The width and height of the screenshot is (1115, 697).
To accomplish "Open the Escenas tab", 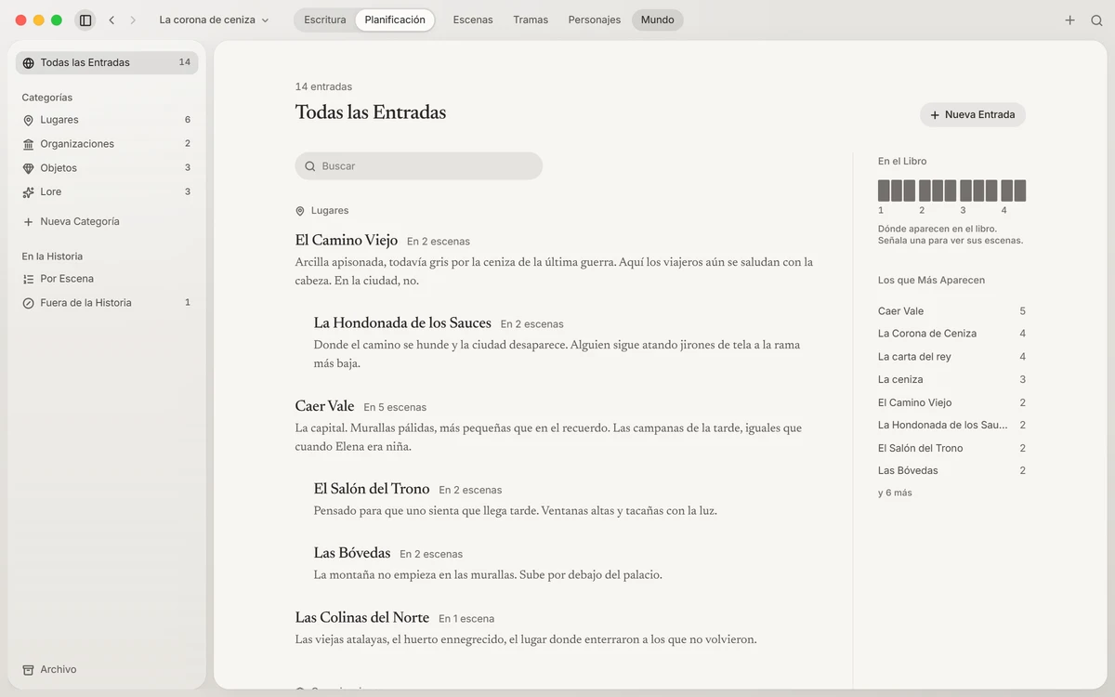I will coord(473,20).
